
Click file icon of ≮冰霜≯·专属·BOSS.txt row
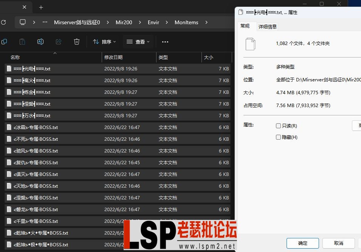coord(9,127)
